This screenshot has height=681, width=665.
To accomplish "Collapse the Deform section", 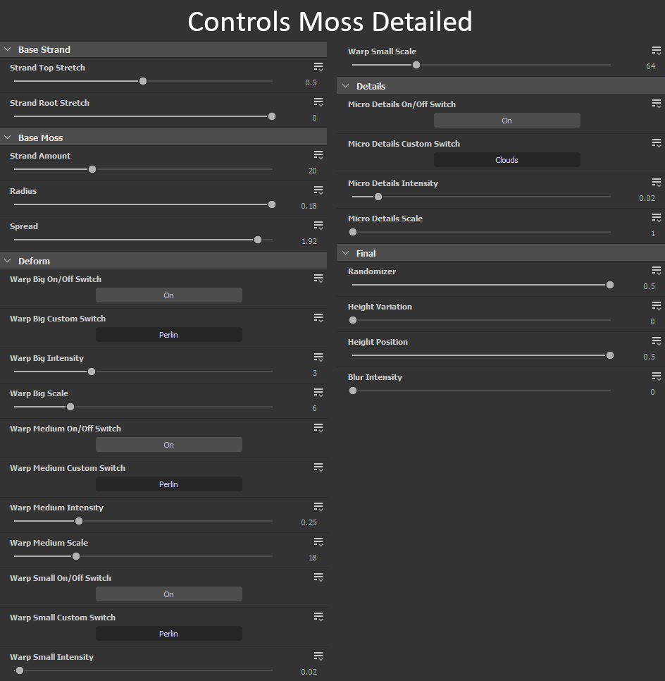I will [x=8, y=262].
